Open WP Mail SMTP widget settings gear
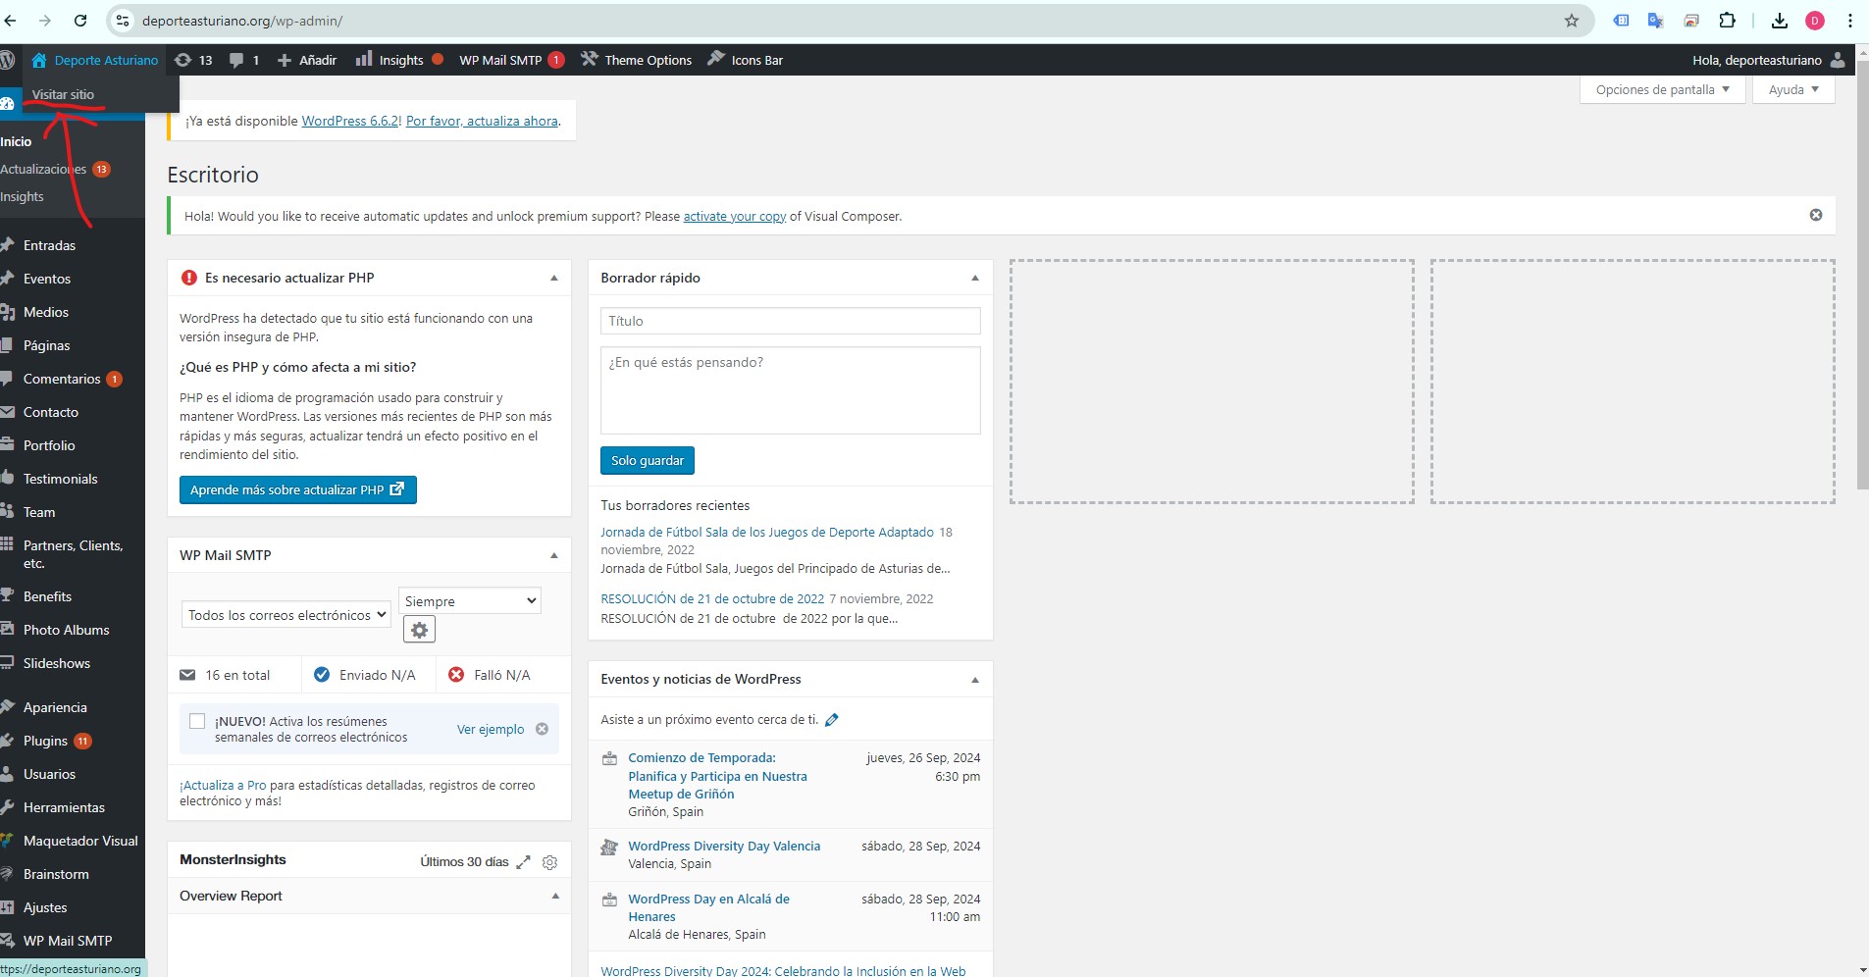1869x977 pixels. 419,630
